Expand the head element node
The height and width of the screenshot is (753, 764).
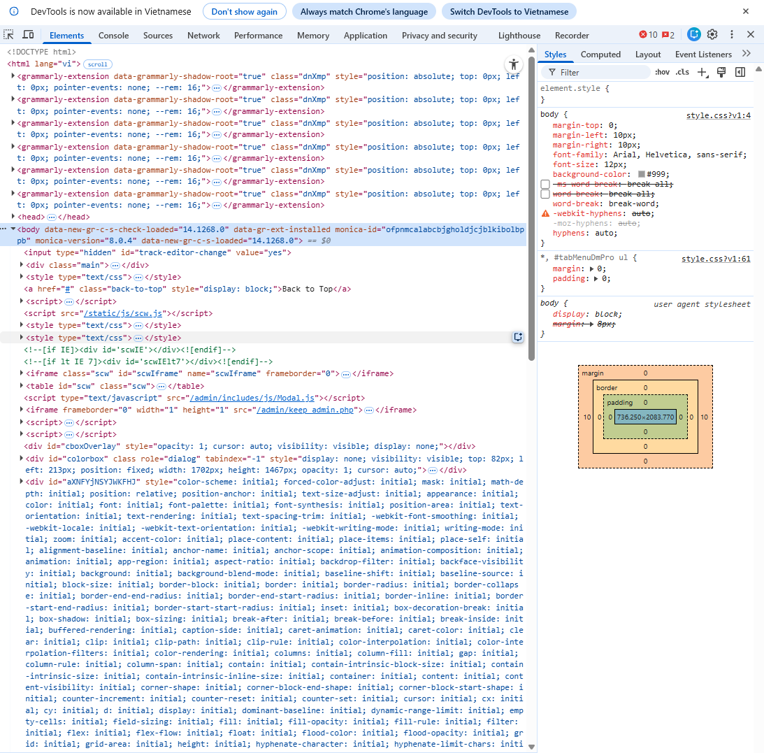click(x=13, y=217)
